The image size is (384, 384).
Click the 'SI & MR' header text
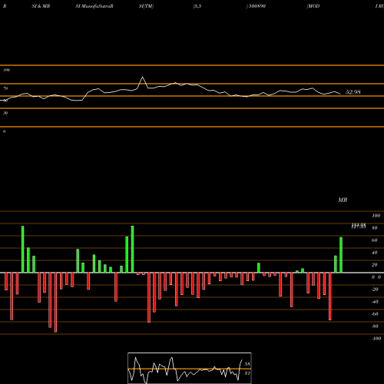[41, 6]
